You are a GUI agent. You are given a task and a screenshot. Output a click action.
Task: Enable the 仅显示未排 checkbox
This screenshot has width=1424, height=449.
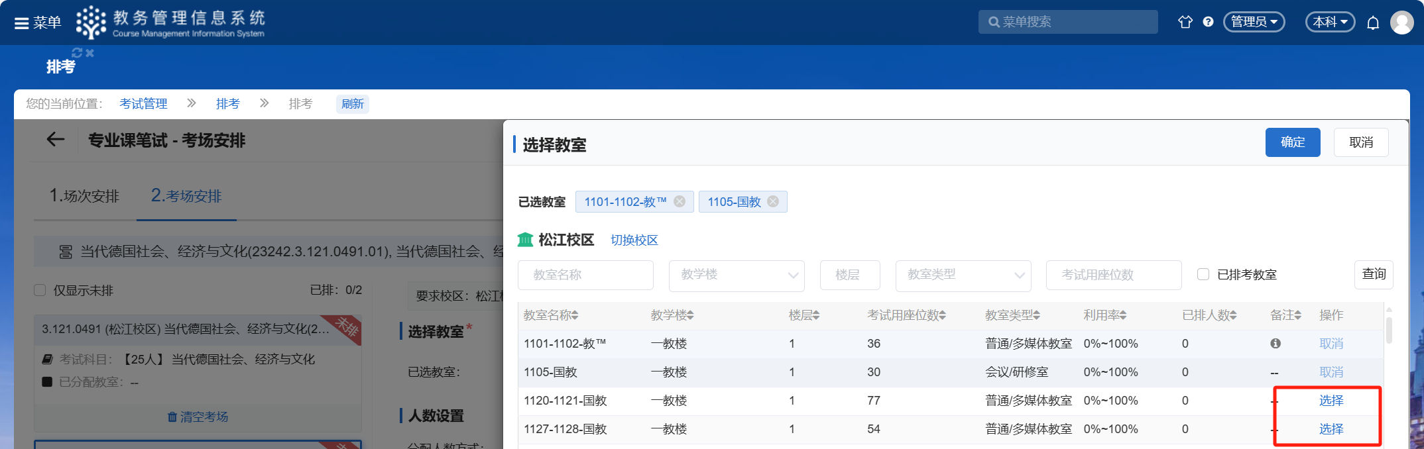click(x=40, y=290)
